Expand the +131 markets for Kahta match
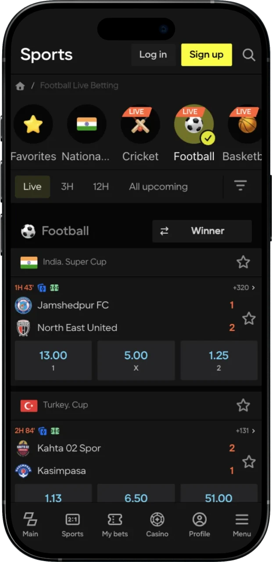Image resolution: width=272 pixels, height=562 pixels. tap(243, 431)
